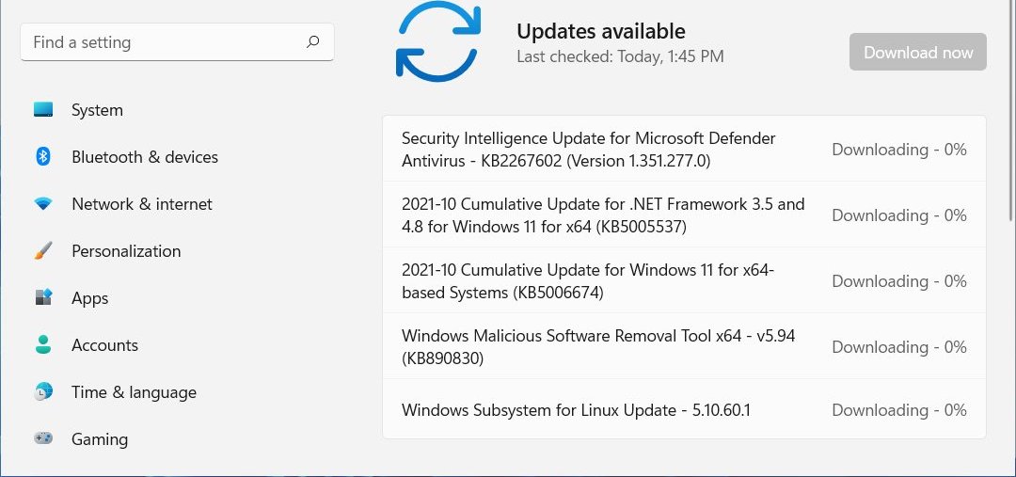Open the System settings page
This screenshot has height=477, width=1016.
[x=97, y=110]
